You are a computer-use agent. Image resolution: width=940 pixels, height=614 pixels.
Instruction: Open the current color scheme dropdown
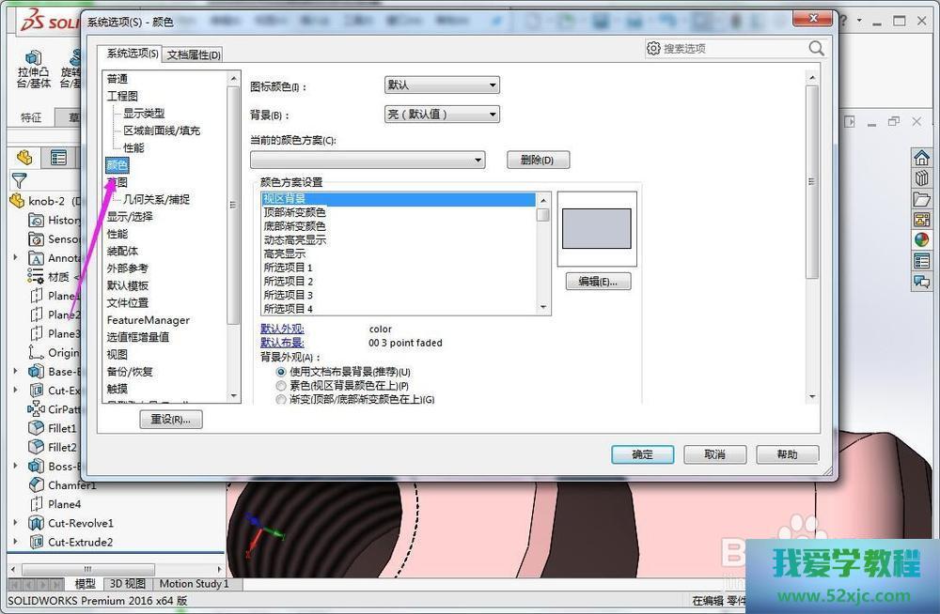pos(368,161)
